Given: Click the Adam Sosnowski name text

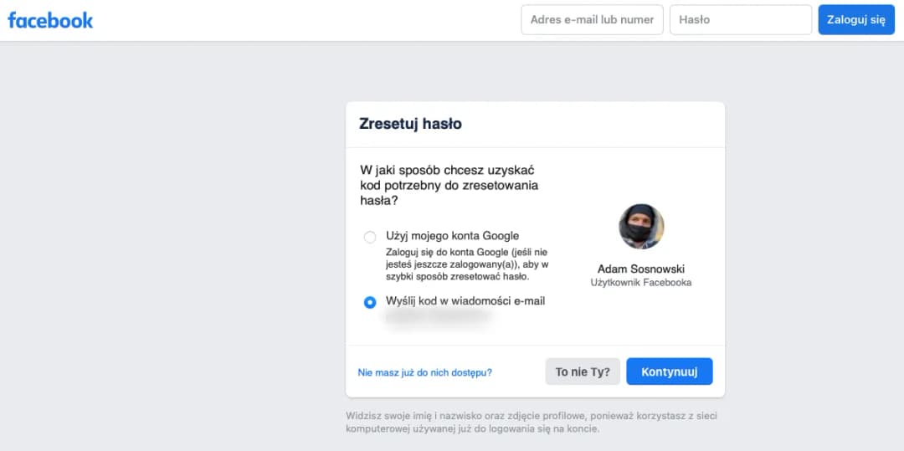Looking at the screenshot, I should pos(641,269).
